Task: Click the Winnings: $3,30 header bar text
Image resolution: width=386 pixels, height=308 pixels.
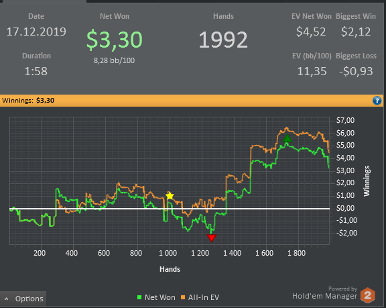Action: point(28,101)
